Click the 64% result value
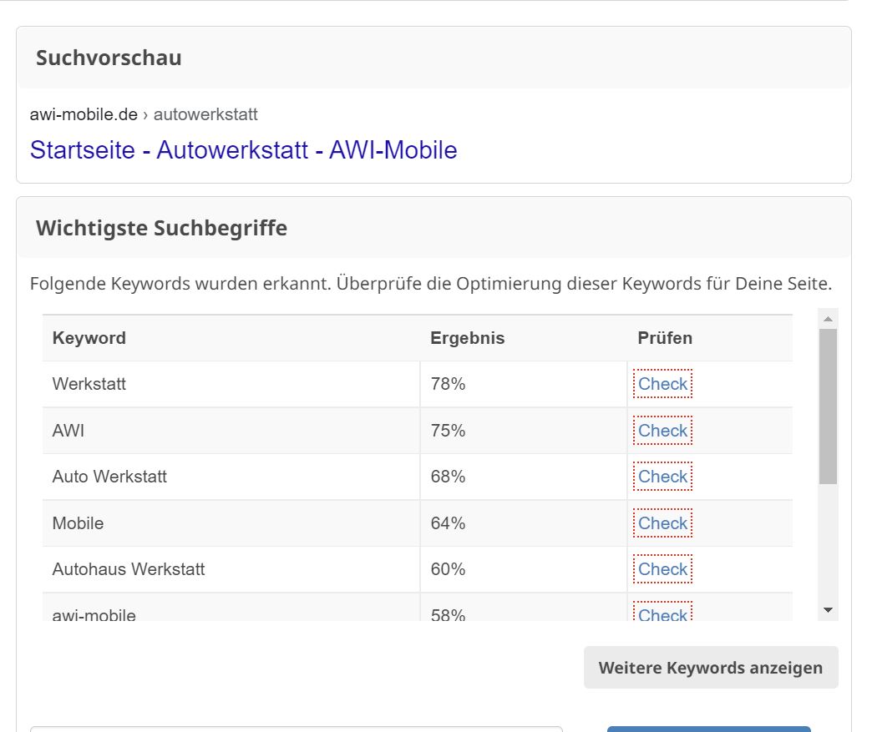The image size is (872, 732). [x=448, y=523]
